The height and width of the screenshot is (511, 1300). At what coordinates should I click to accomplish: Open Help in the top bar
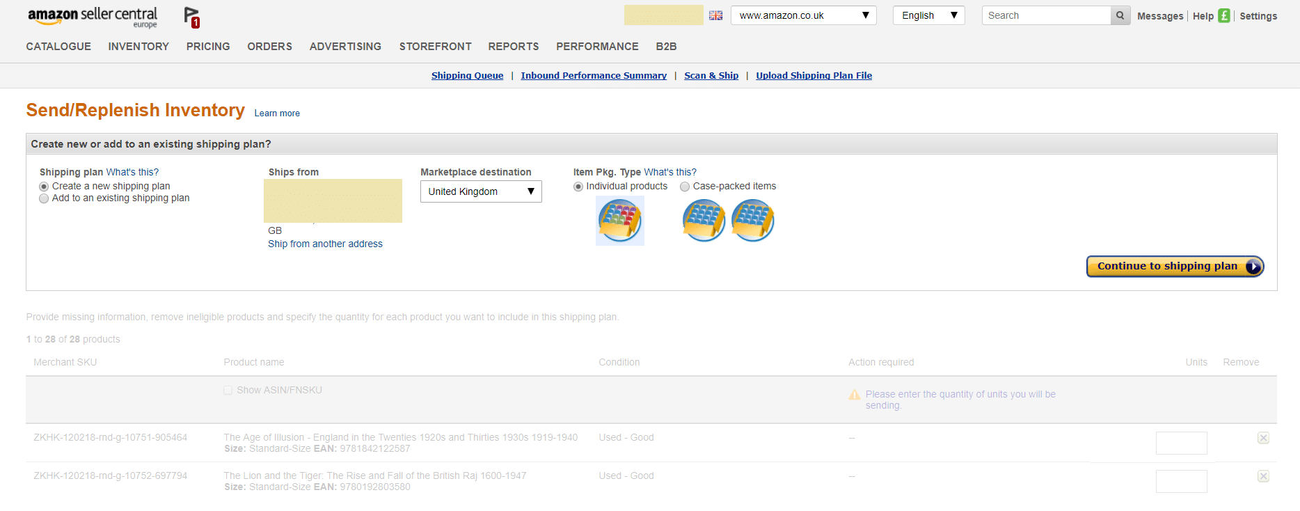(1203, 16)
